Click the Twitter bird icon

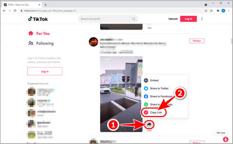point(146,88)
